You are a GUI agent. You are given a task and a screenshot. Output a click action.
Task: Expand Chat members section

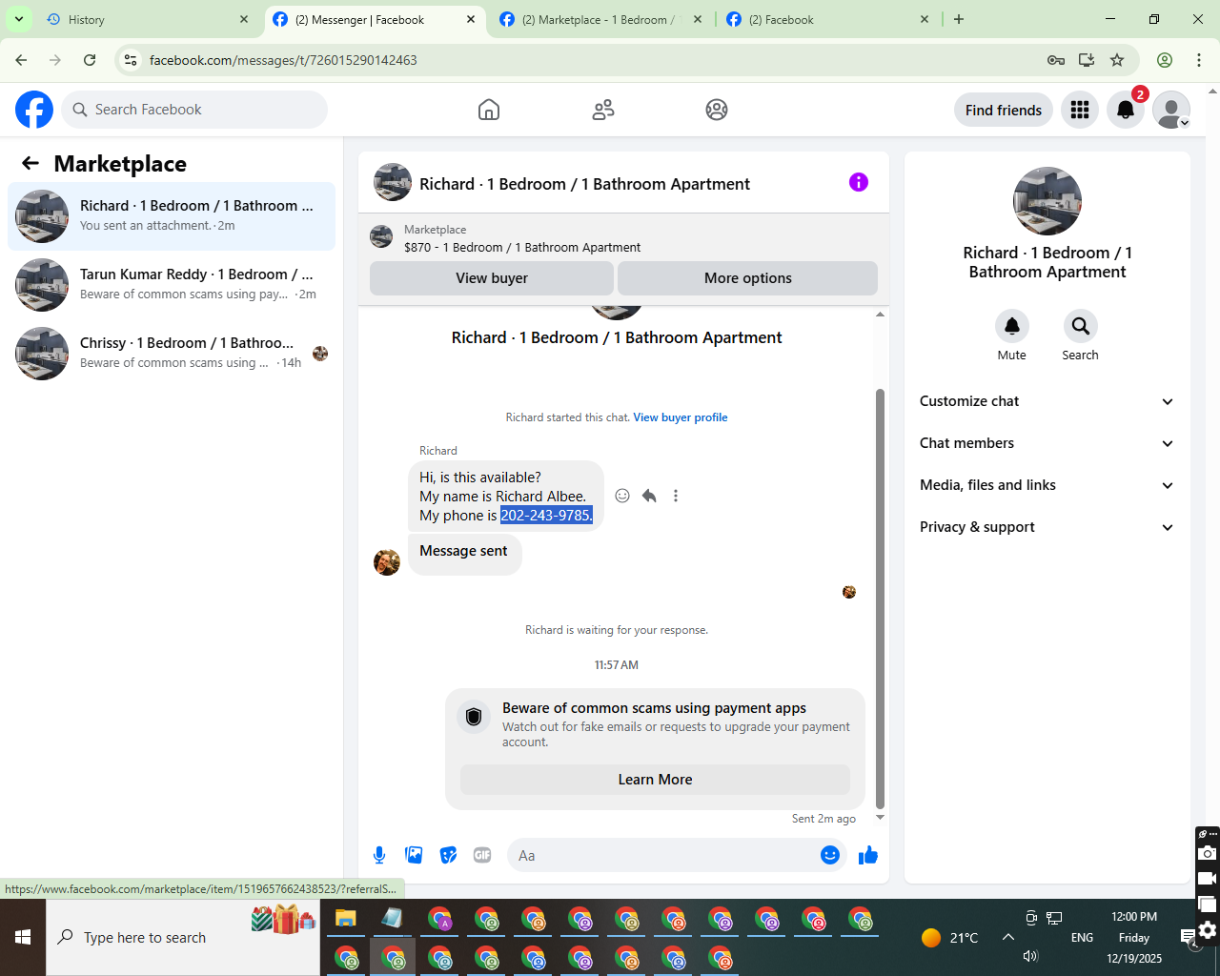click(x=1047, y=443)
